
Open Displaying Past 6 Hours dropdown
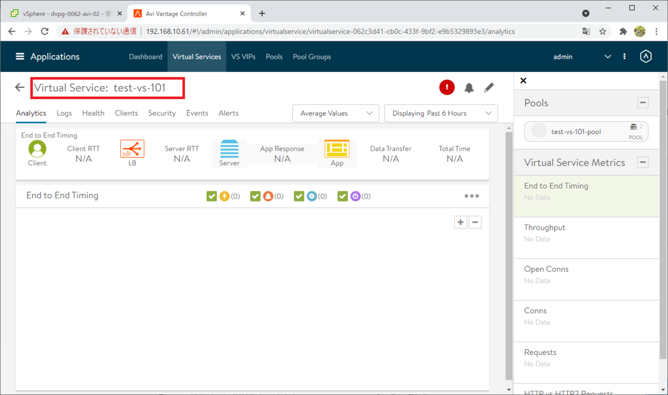click(441, 113)
